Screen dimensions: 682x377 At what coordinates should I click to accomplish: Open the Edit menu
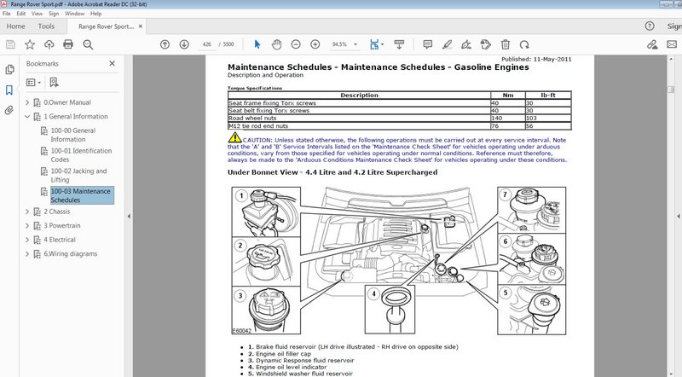20,14
